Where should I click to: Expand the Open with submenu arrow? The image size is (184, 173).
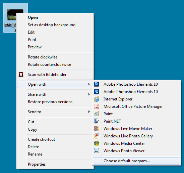(x=89, y=84)
